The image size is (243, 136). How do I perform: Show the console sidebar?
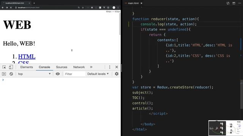tap(4, 74)
